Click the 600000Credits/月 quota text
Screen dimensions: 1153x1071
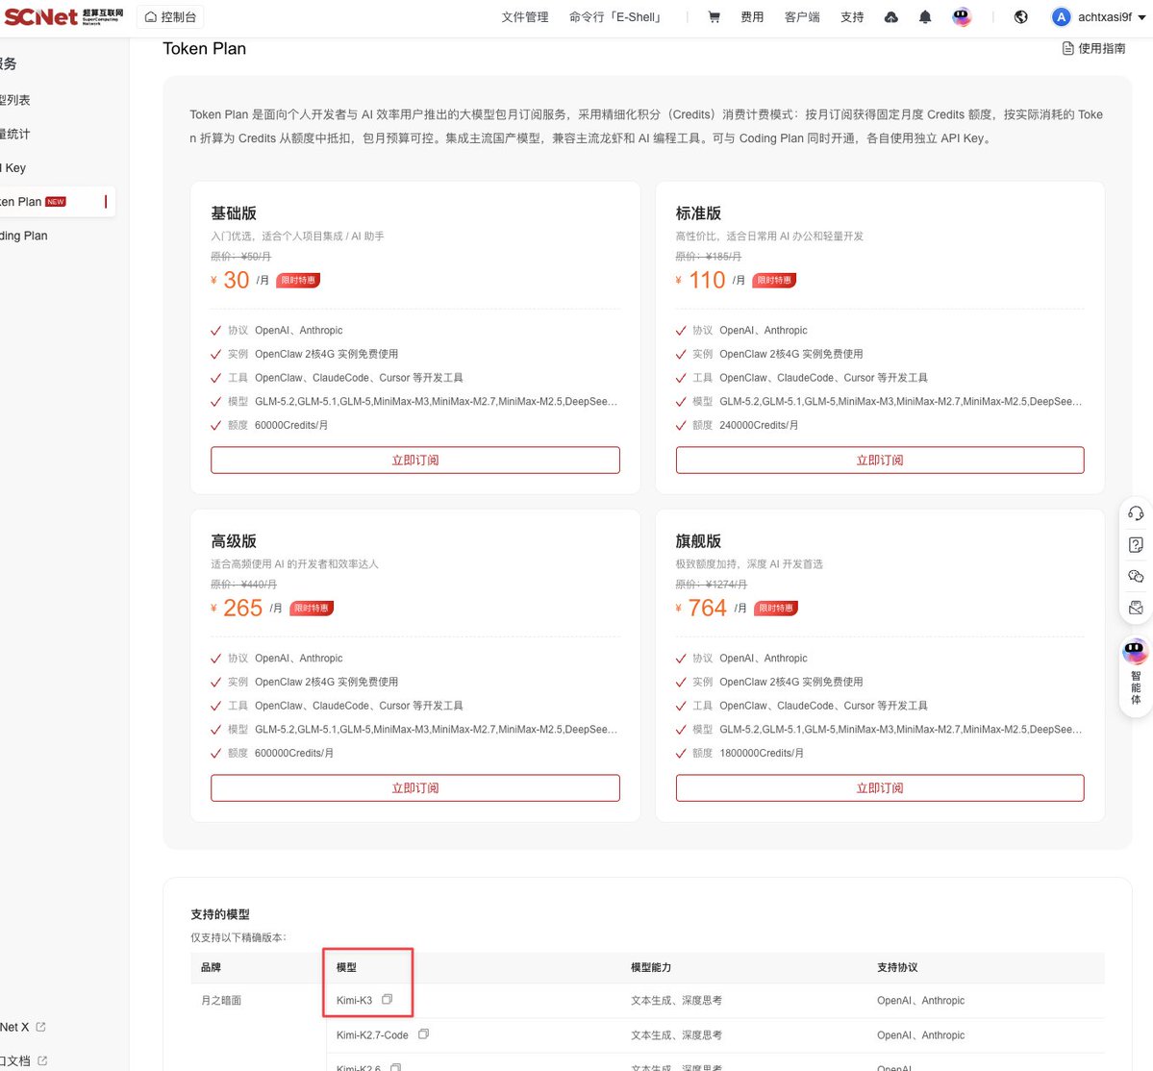(293, 753)
